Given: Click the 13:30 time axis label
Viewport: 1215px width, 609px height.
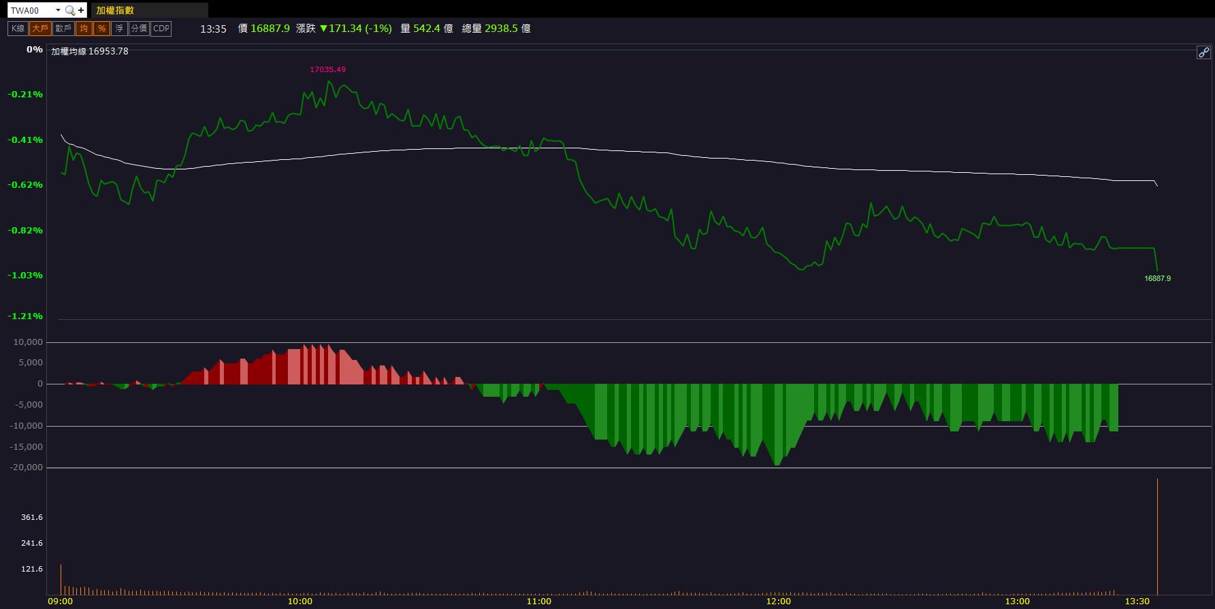Looking at the screenshot, I should click(1137, 602).
